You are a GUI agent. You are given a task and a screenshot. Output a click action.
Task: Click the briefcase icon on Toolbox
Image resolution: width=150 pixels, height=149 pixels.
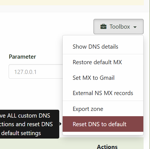(103, 27)
